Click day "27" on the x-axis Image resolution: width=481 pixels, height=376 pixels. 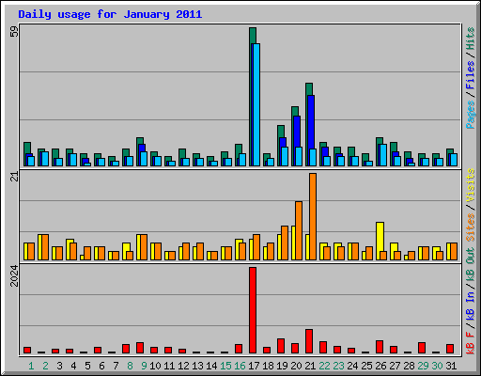pyautogui.click(x=395, y=366)
